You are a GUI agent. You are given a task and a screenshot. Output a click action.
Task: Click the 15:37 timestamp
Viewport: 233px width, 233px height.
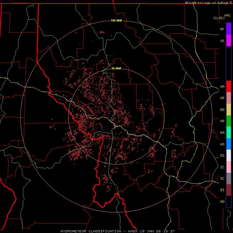click(169, 231)
